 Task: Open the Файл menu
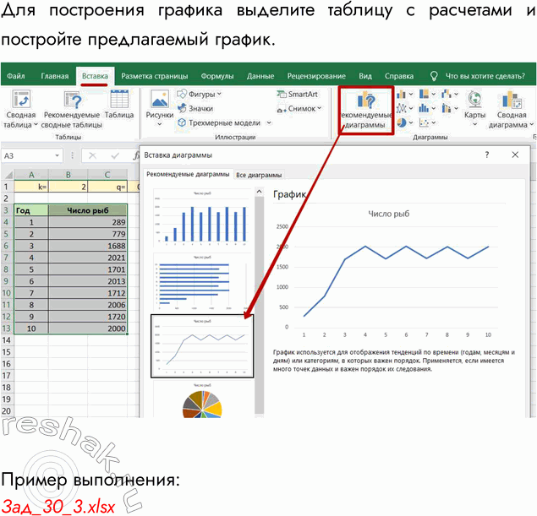coord(16,76)
